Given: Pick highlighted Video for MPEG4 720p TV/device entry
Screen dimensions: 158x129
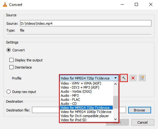Looking at the screenshot, I should pyautogui.click(x=86, y=108).
